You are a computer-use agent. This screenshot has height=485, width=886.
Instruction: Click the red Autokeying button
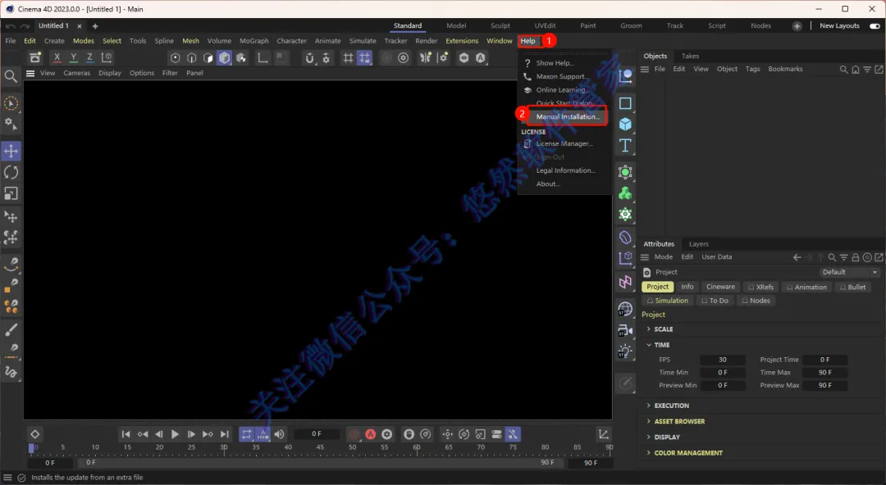coord(370,434)
